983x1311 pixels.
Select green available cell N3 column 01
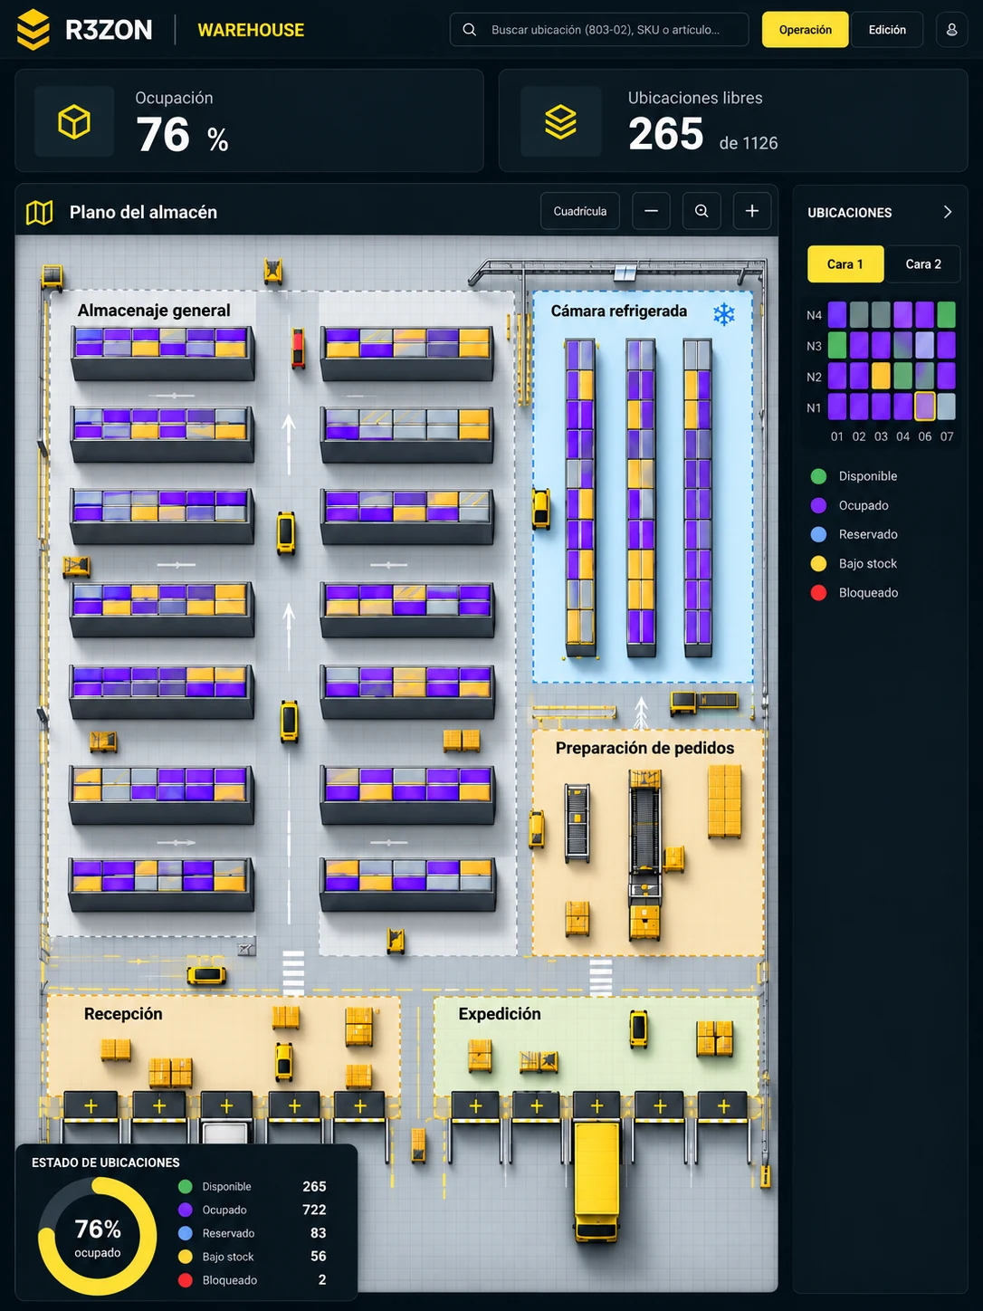click(x=837, y=345)
